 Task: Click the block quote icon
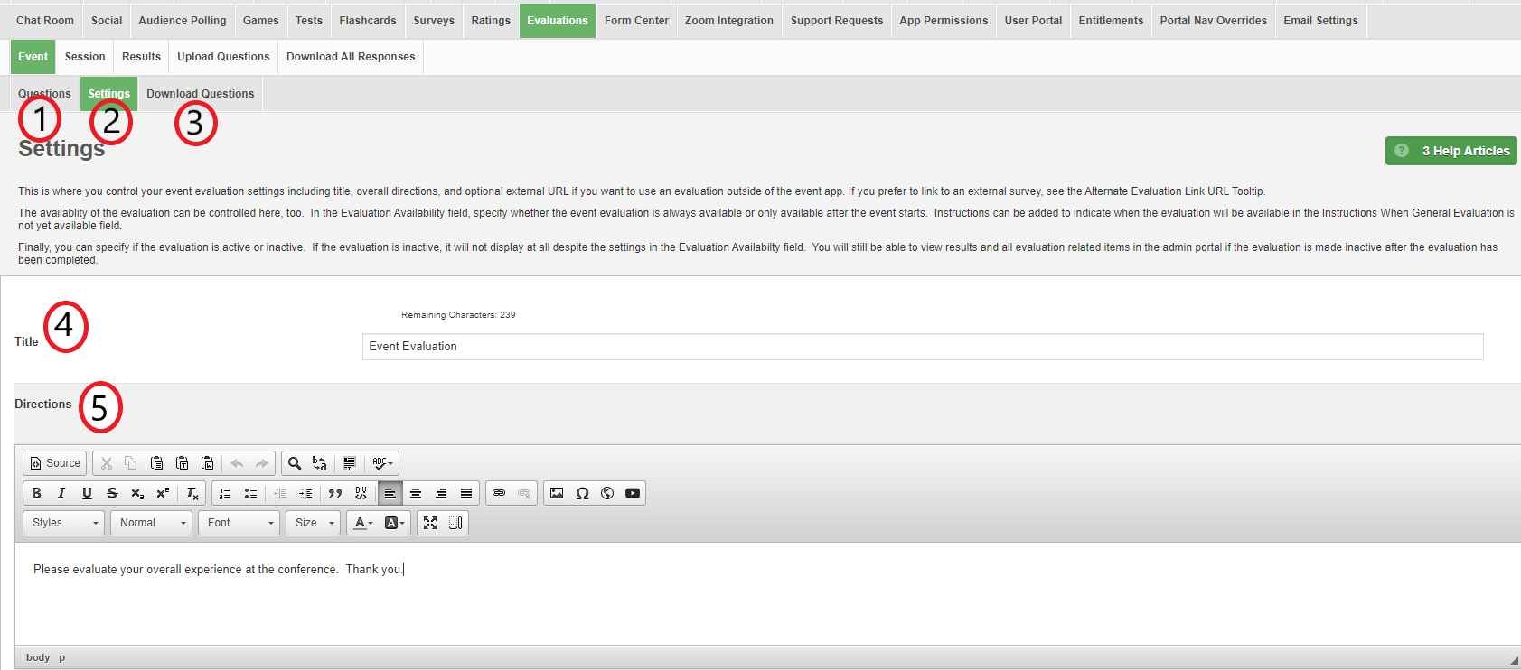click(x=335, y=493)
